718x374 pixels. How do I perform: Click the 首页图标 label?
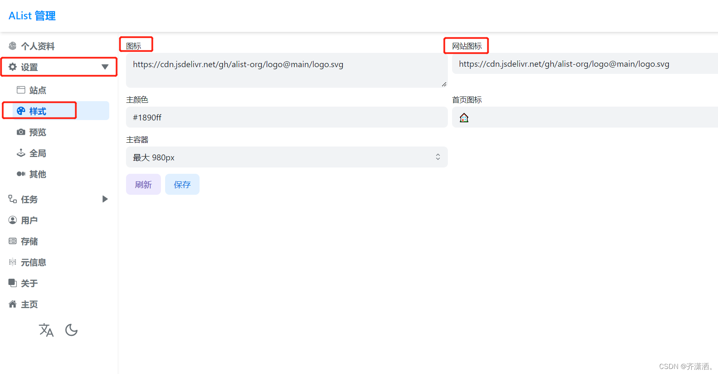(467, 99)
